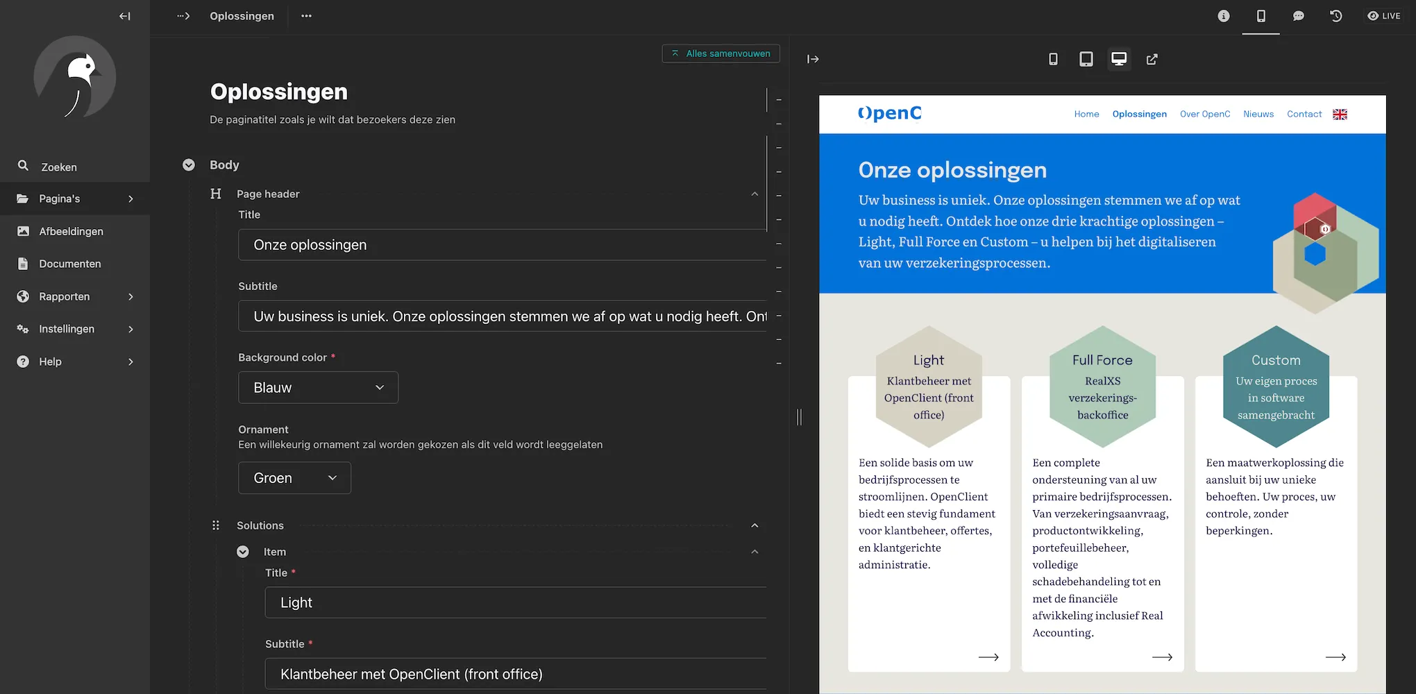Open the comments panel icon
Screen dimensions: 1416x694
point(1299,16)
